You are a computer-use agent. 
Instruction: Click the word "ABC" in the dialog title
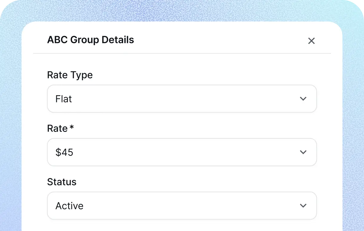point(57,40)
